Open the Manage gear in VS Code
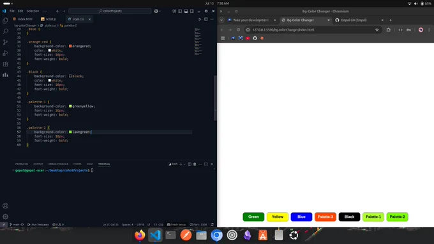 (5, 217)
